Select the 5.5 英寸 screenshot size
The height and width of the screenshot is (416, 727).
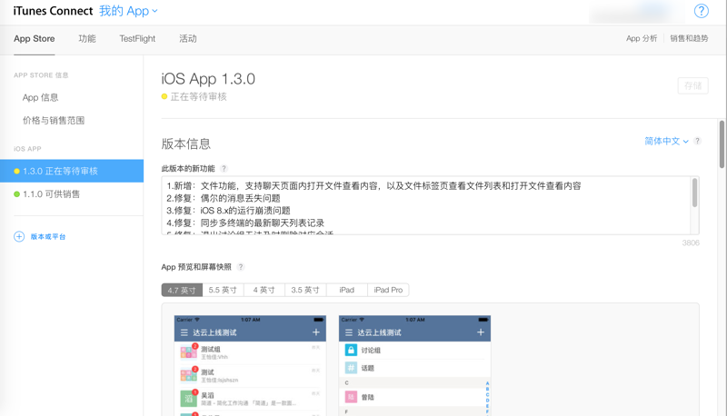coord(223,290)
